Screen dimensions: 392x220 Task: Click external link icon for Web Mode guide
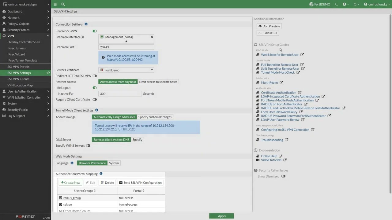click(302, 55)
